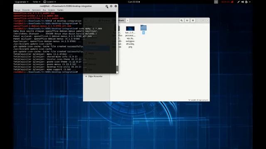This screenshot has height=149, width=266.
Task: Close the file manager window
Action: [x=207, y=20]
